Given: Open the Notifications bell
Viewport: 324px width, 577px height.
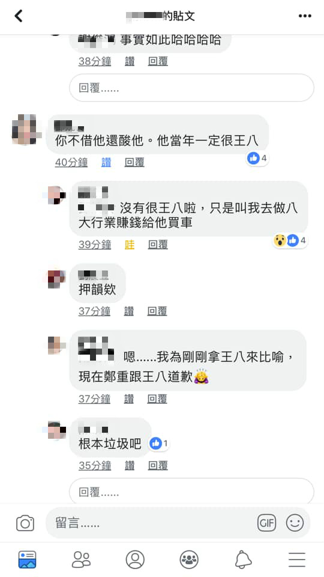Looking at the screenshot, I should [x=243, y=560].
